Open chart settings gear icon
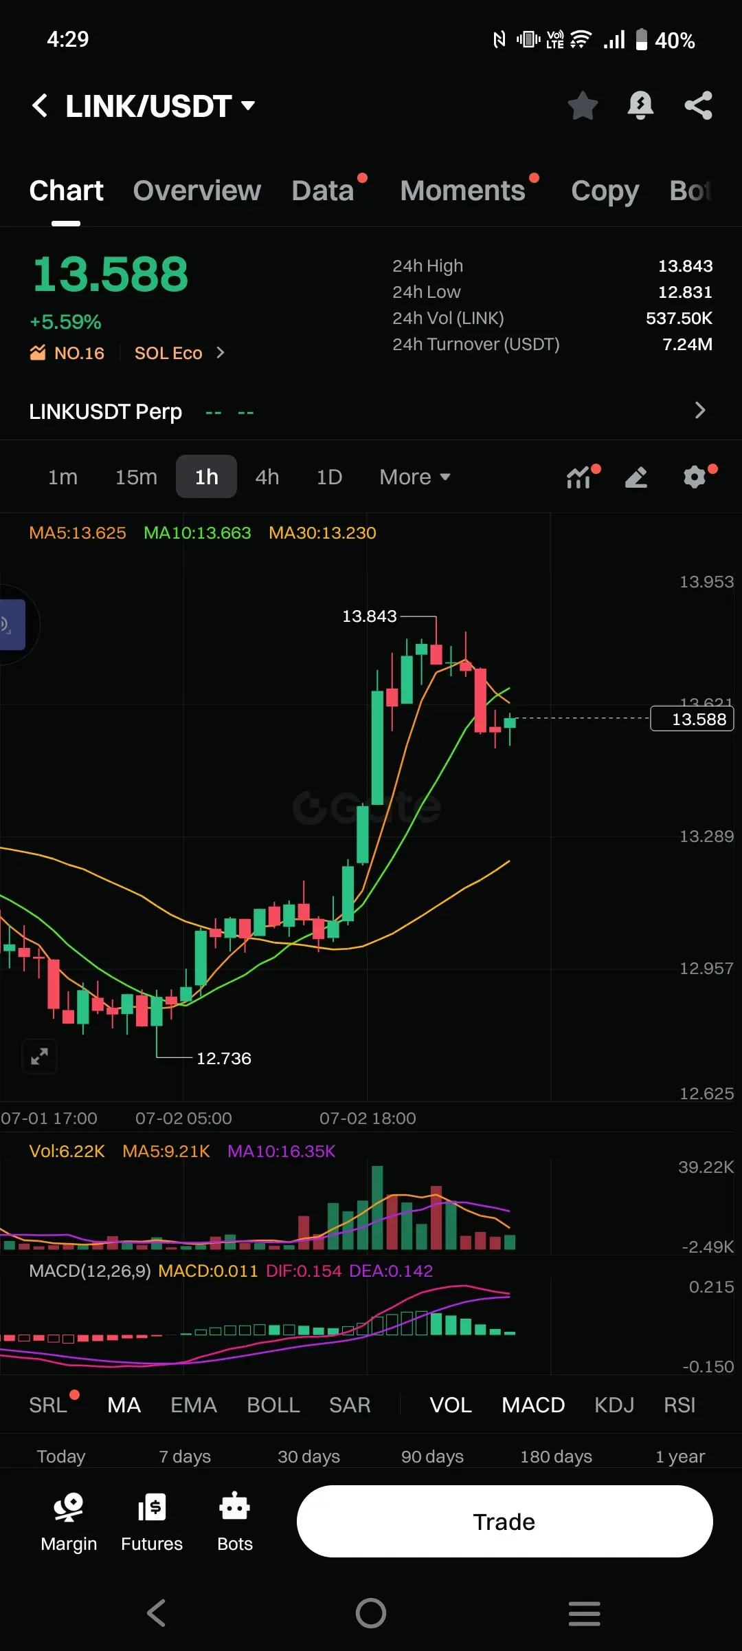Image resolution: width=742 pixels, height=1651 pixels. coord(695,477)
